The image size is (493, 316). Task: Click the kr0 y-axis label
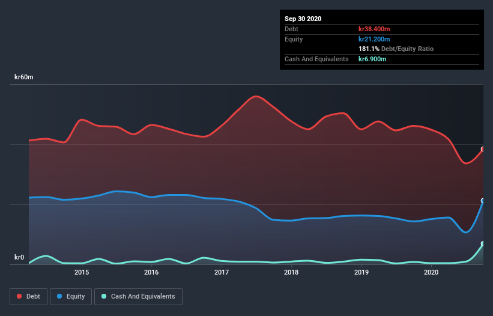(x=19, y=257)
